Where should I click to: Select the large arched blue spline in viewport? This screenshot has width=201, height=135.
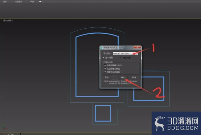coord(76,67)
